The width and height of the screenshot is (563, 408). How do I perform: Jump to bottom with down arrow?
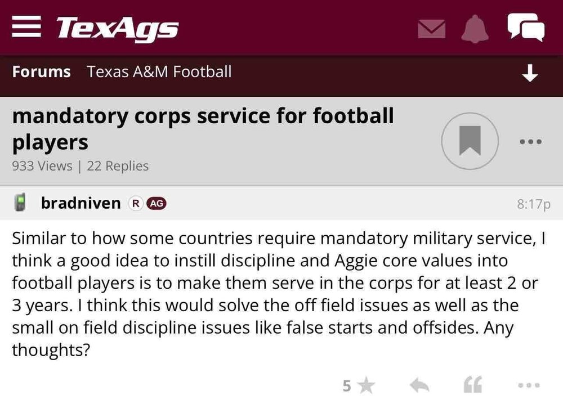[x=530, y=73]
